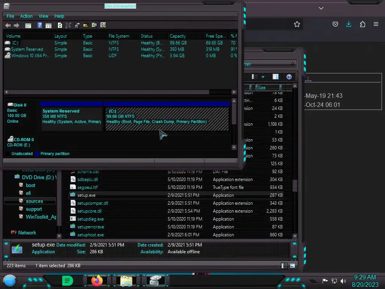Image resolution: width=385 pixels, height=289 pixels.
Task: Click the Disk 0 label
Action: [20, 105]
